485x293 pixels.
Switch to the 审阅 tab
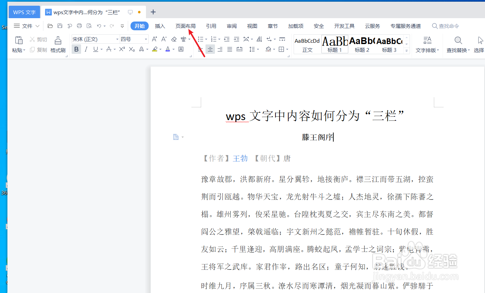[232, 26]
